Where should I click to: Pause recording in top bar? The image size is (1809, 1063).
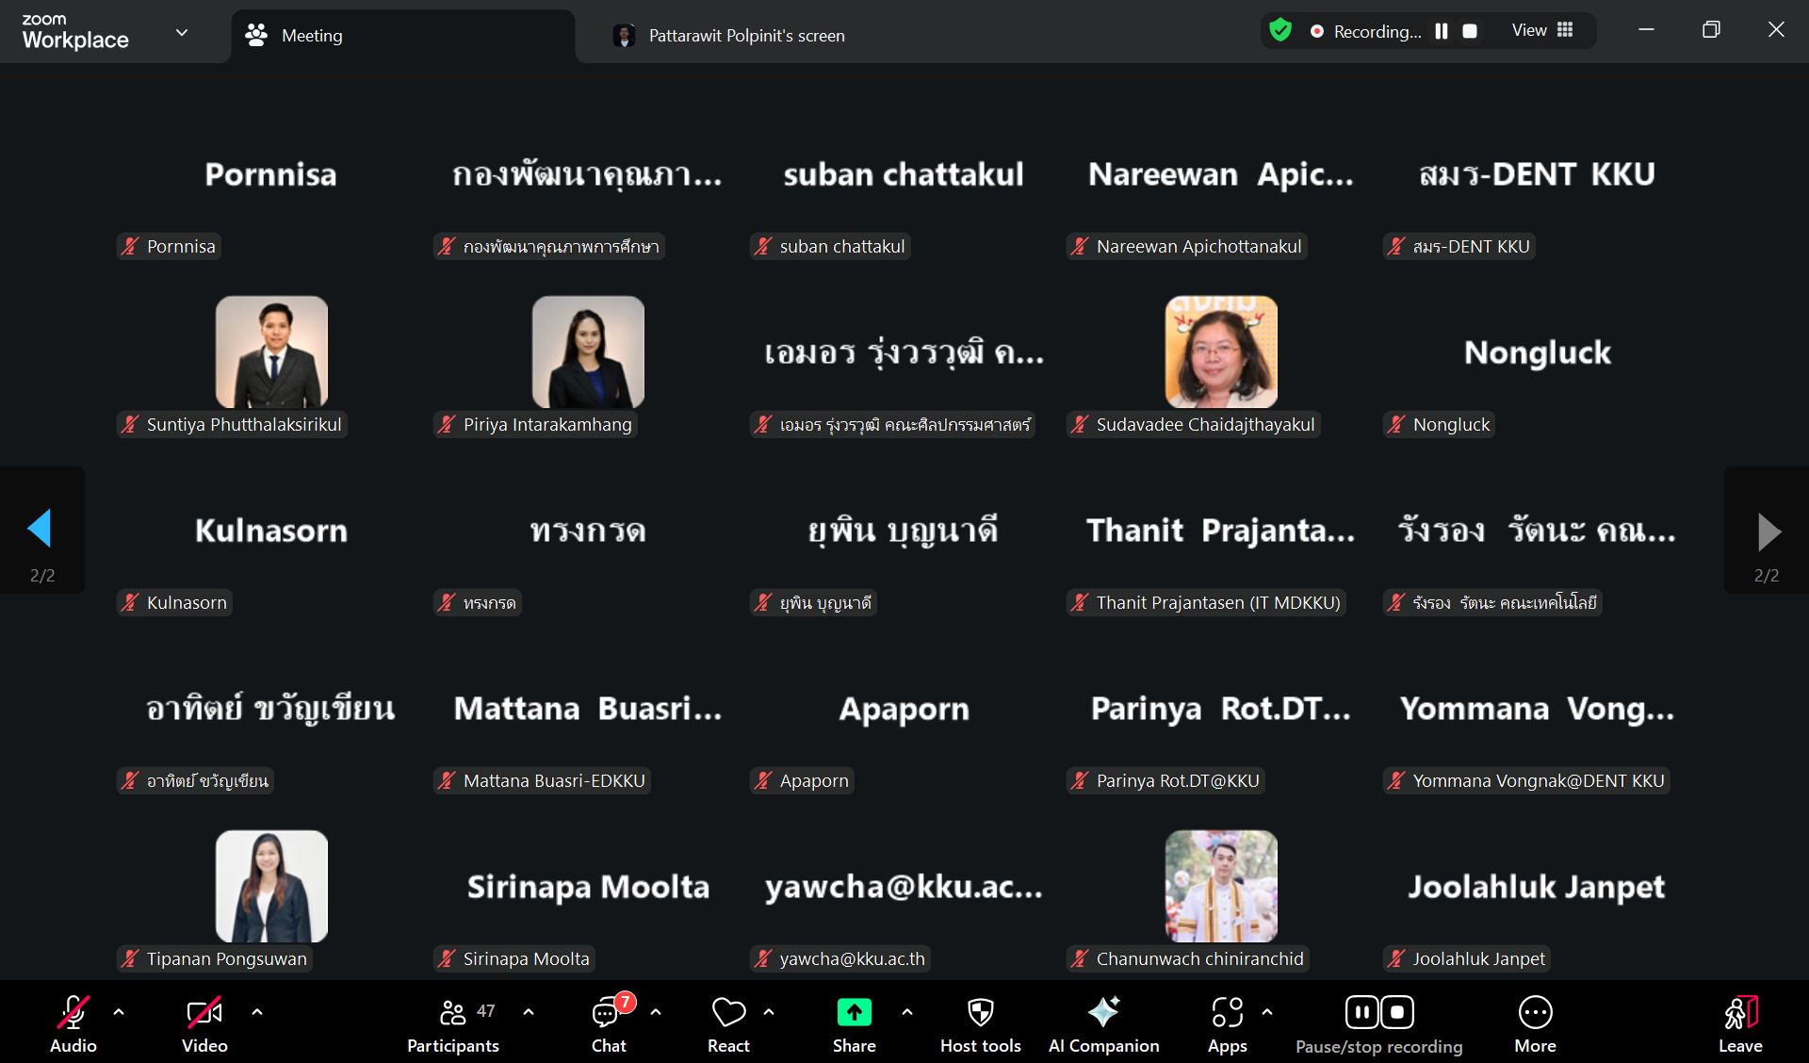click(1442, 31)
